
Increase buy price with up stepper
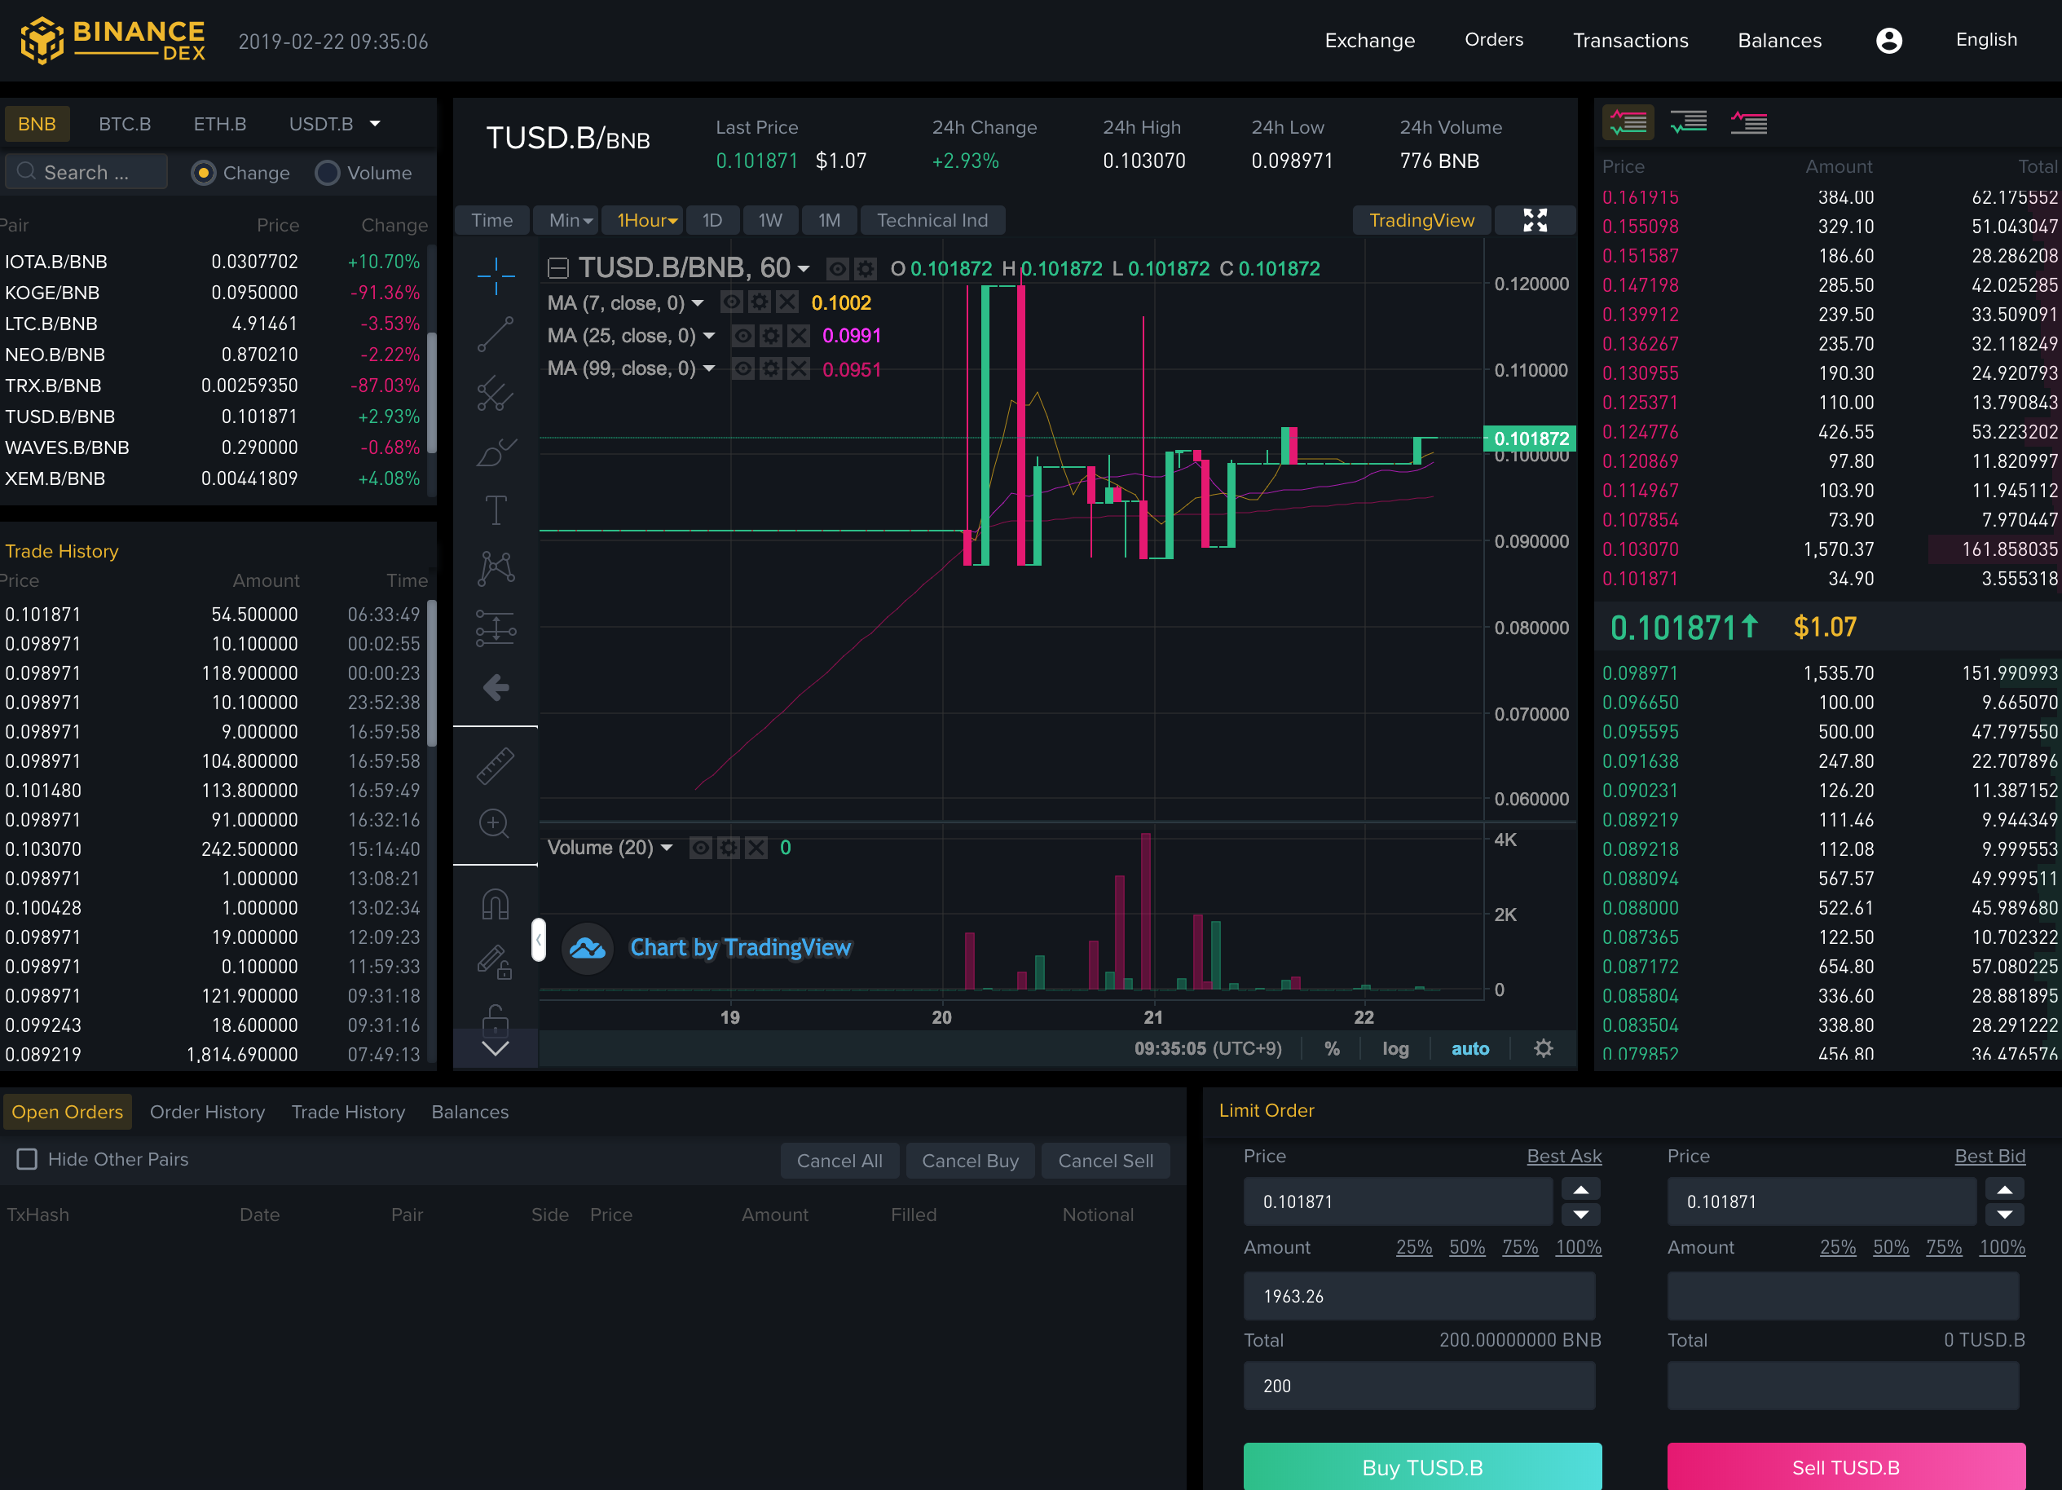[x=1581, y=1190]
